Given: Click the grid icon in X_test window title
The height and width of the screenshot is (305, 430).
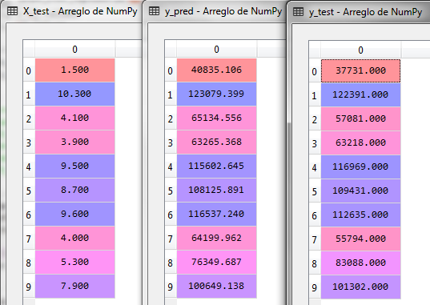Looking at the screenshot, I should [12, 11].
